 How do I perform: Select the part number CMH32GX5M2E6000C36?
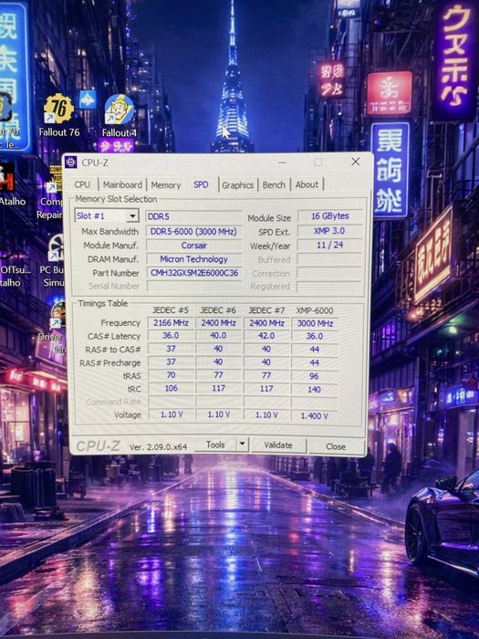[x=193, y=273]
